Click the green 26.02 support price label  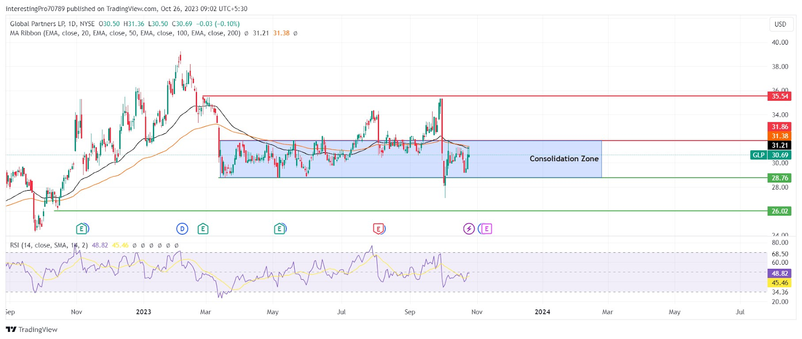pos(779,211)
